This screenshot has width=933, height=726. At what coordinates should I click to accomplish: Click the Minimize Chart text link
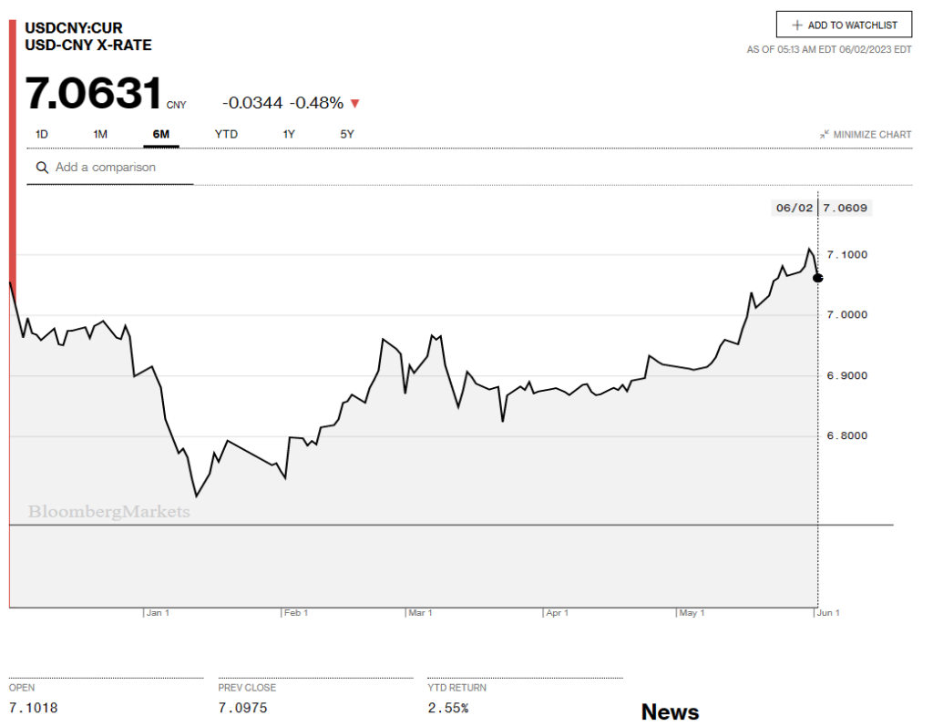pos(872,135)
